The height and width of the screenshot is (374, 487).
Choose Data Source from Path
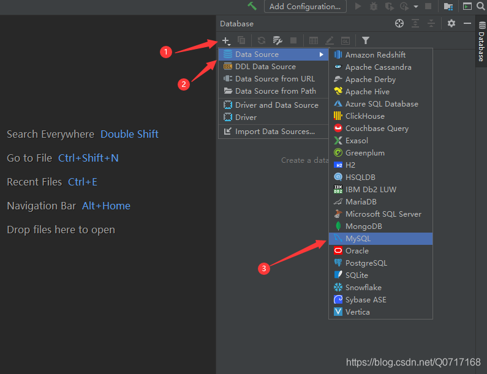(x=273, y=91)
